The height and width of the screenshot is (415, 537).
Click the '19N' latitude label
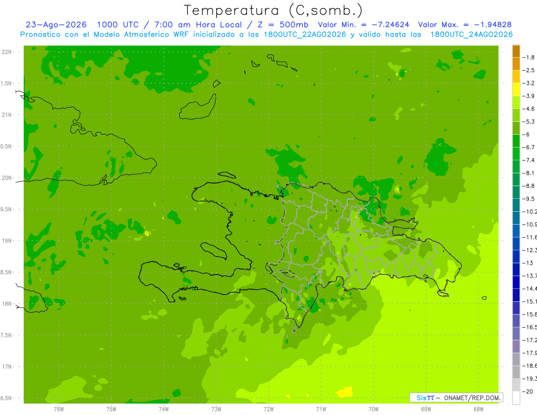coord(7,241)
